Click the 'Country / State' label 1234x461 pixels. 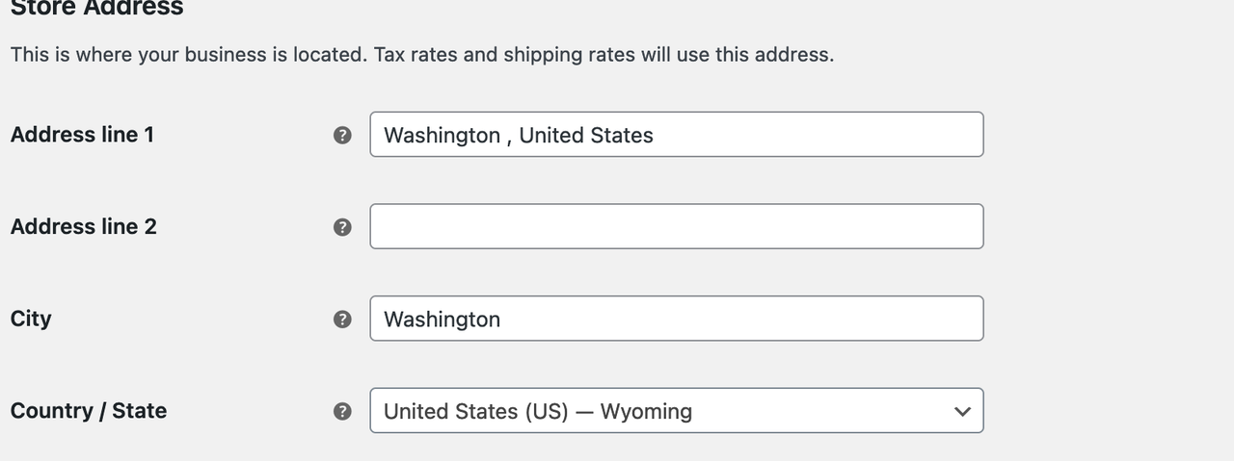click(89, 411)
